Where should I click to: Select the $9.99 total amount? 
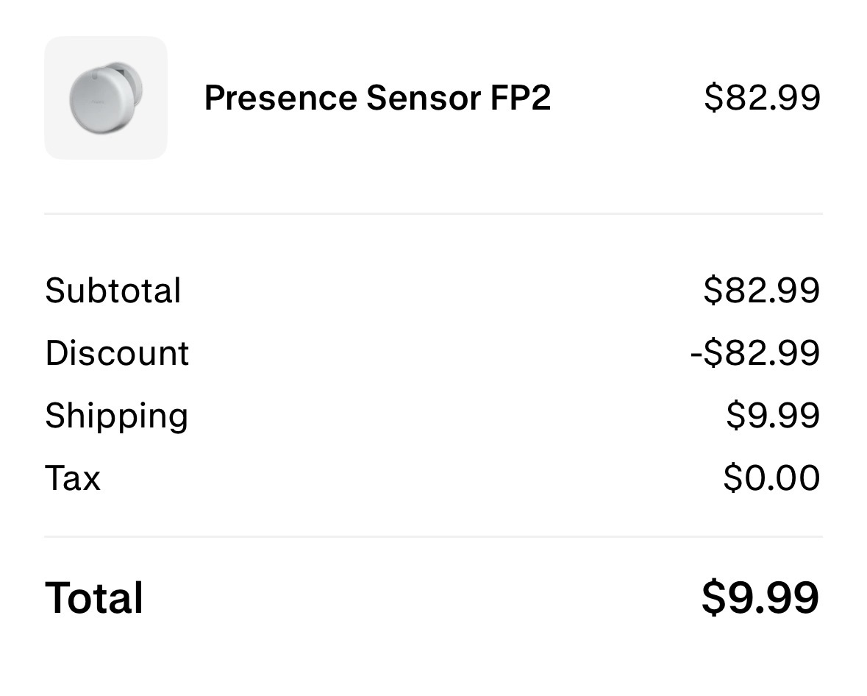coord(760,597)
